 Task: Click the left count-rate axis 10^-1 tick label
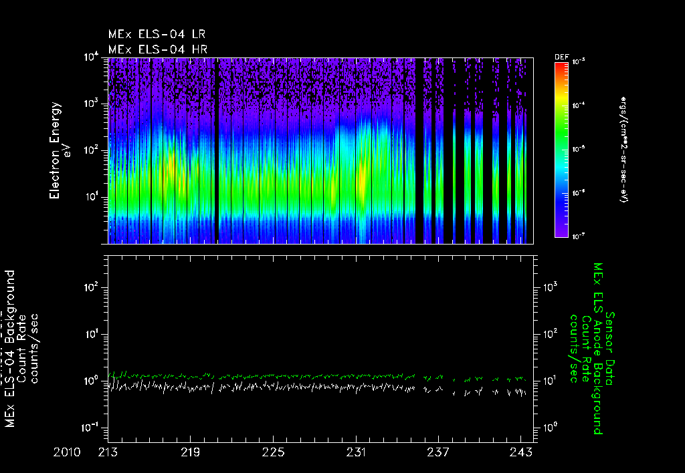coord(90,427)
